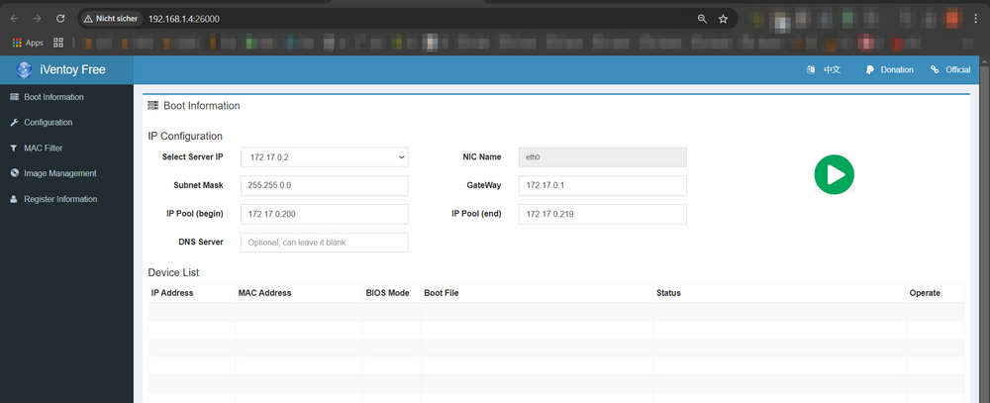Viewport: 990px width, 403px height.
Task: Open the Official website link
Action: pyautogui.click(x=957, y=70)
